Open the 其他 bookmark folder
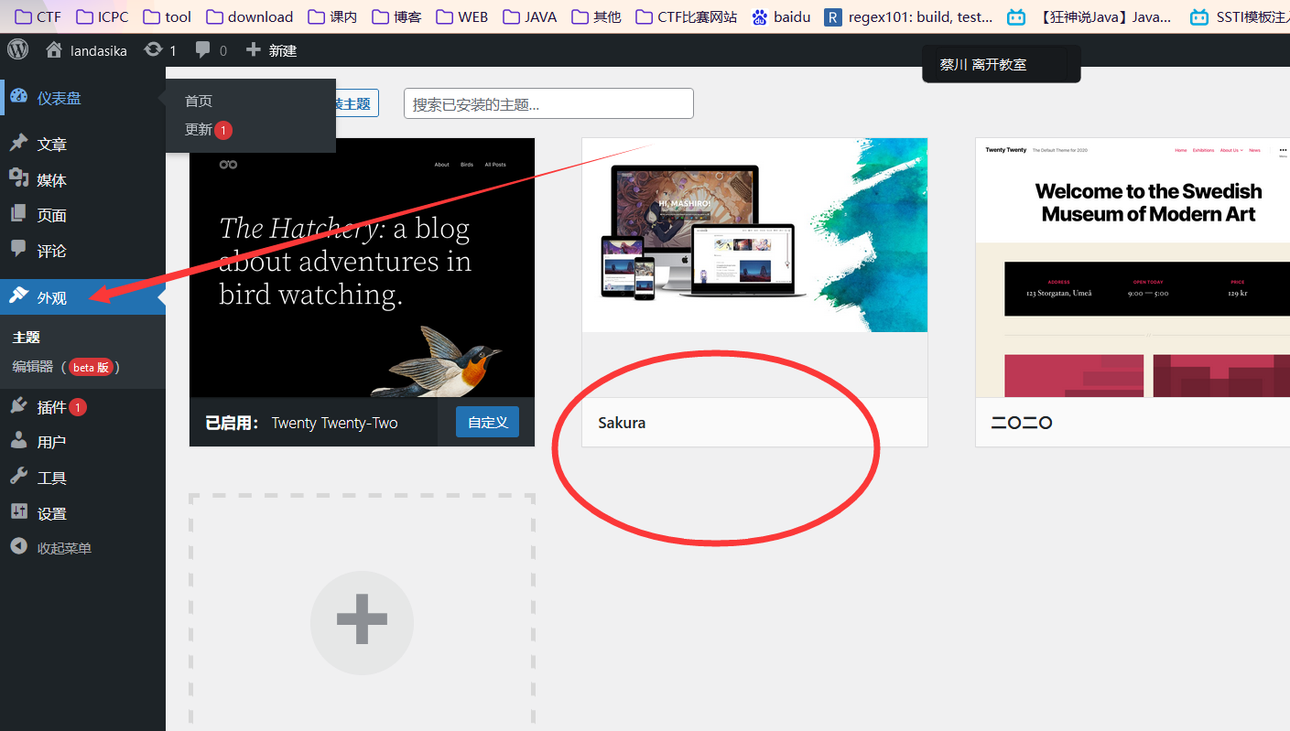 pos(596,16)
